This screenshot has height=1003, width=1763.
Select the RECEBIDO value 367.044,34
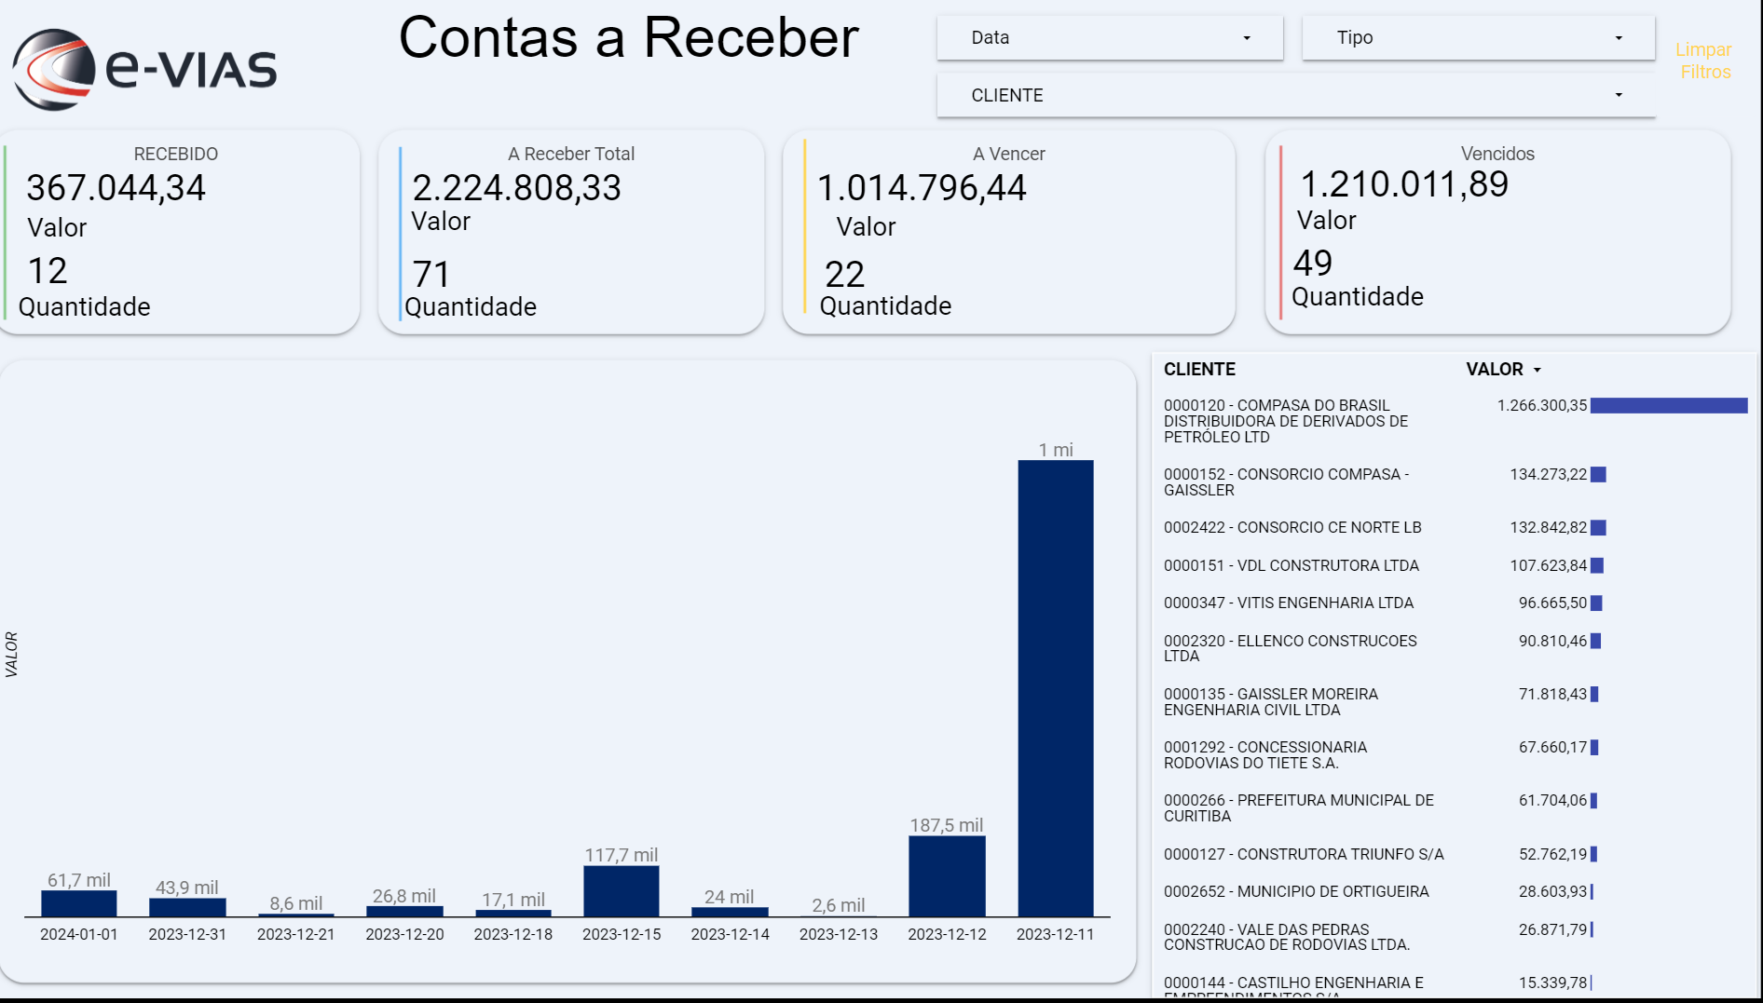click(x=116, y=188)
